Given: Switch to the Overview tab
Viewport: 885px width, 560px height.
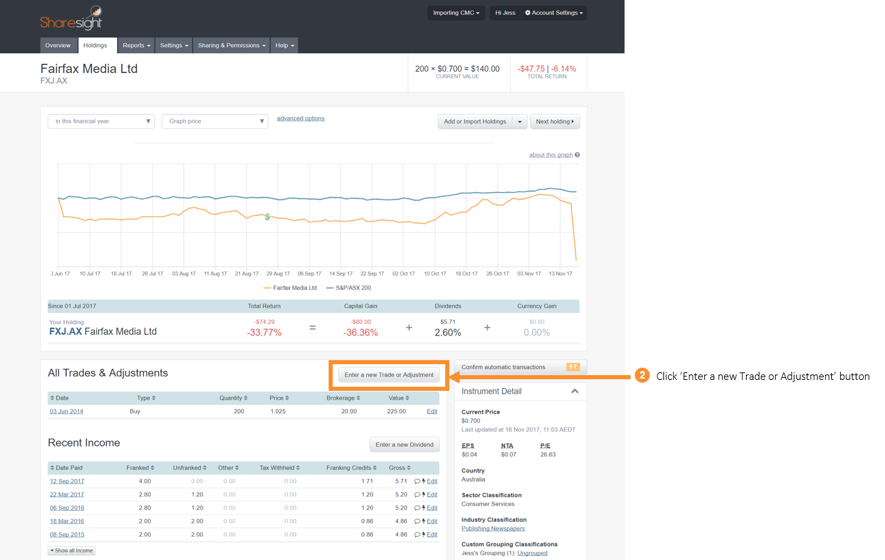Looking at the screenshot, I should coord(59,45).
